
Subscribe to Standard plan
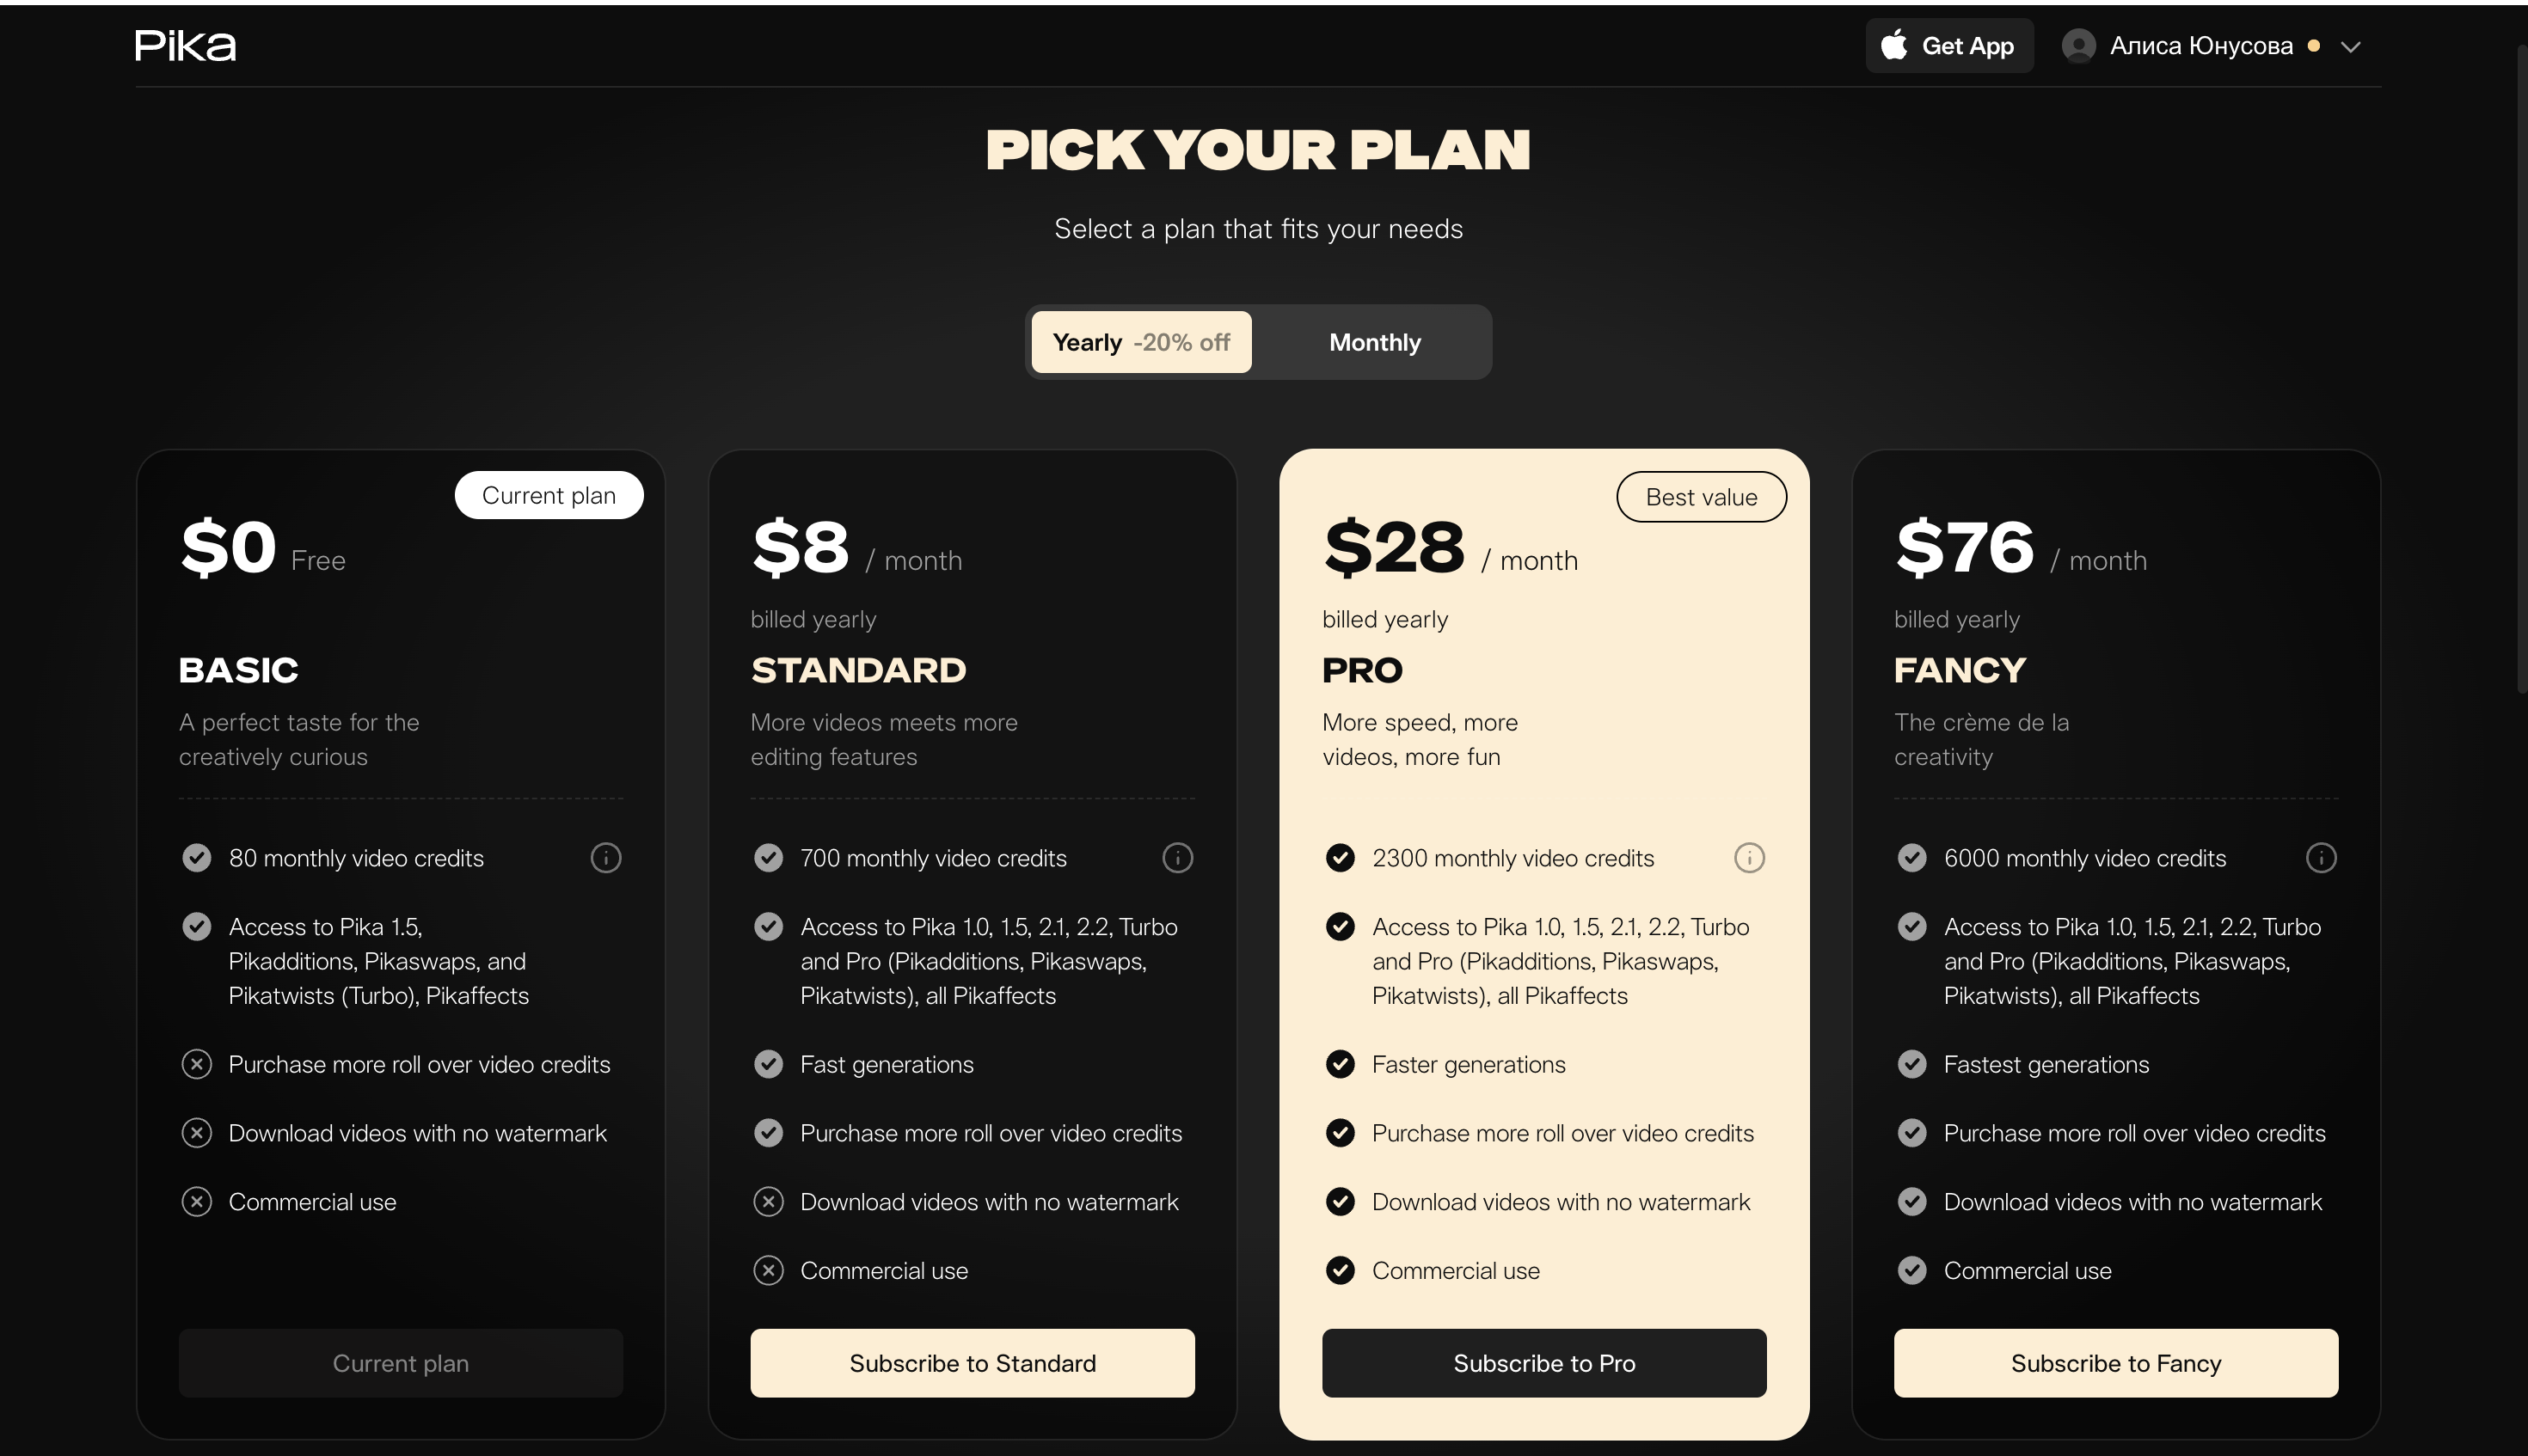[973, 1363]
